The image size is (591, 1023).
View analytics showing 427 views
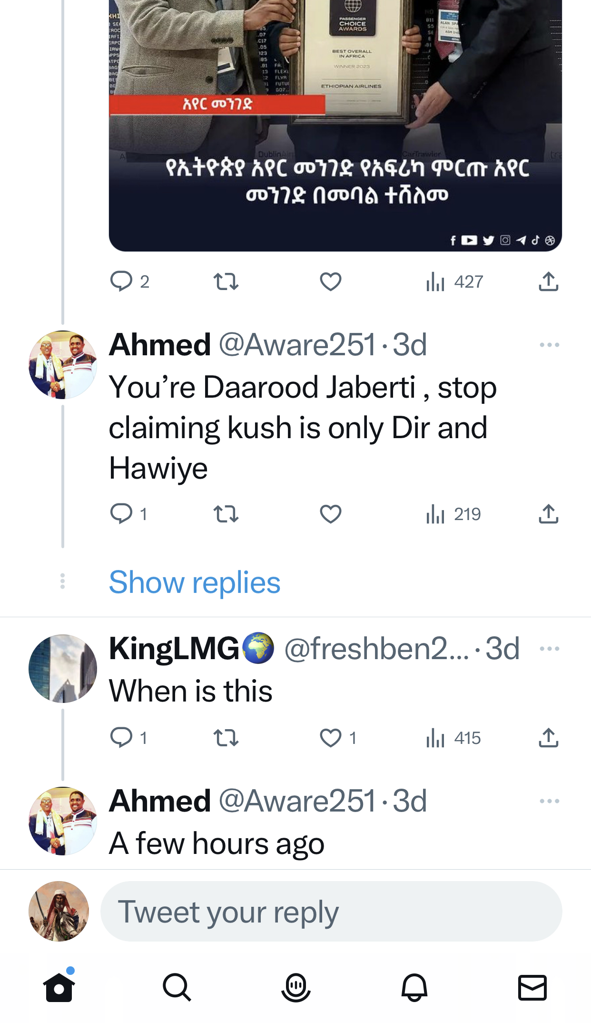click(x=454, y=281)
